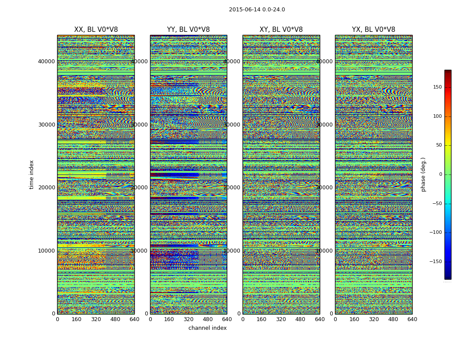This screenshot has height=349, width=458.
Task: Click the 320 x-tick under XY panel
Action: pos(281,319)
